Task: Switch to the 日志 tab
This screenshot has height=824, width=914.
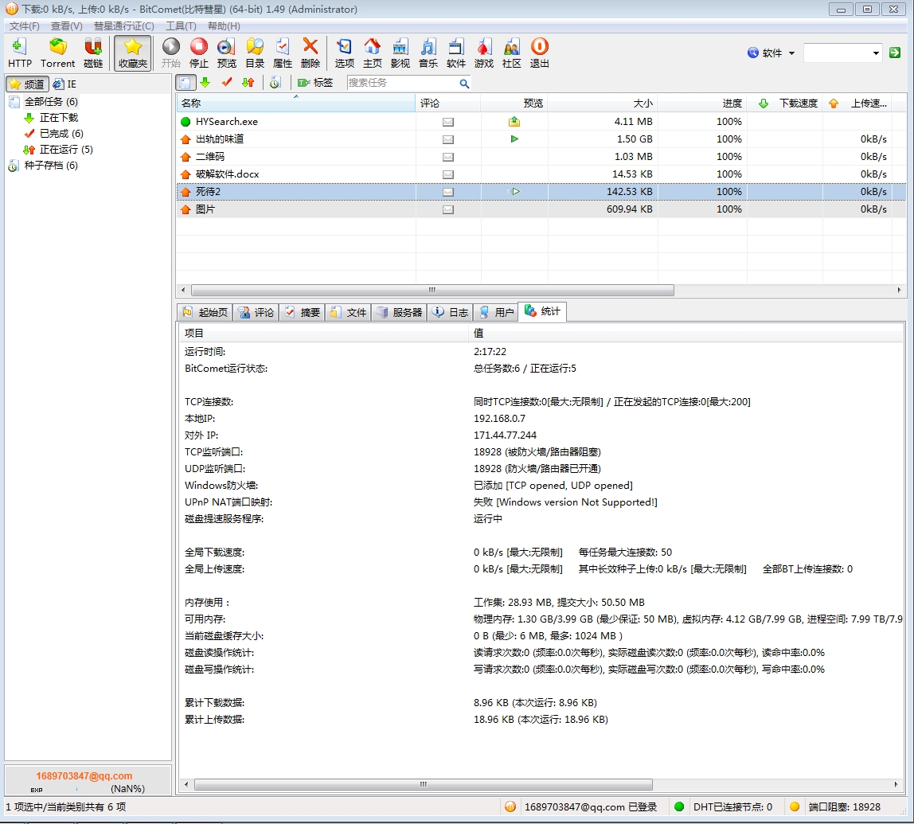Action: point(450,312)
